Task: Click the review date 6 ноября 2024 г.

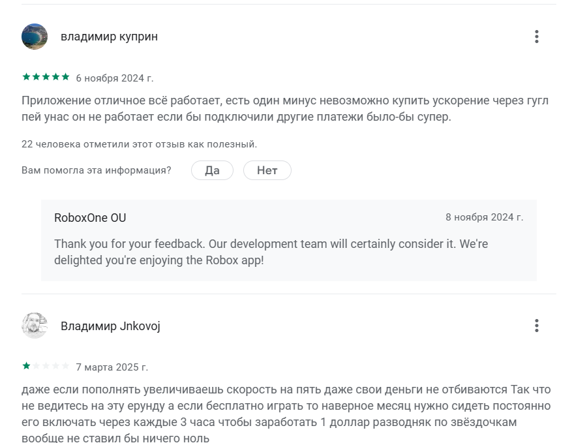Action: [x=115, y=78]
